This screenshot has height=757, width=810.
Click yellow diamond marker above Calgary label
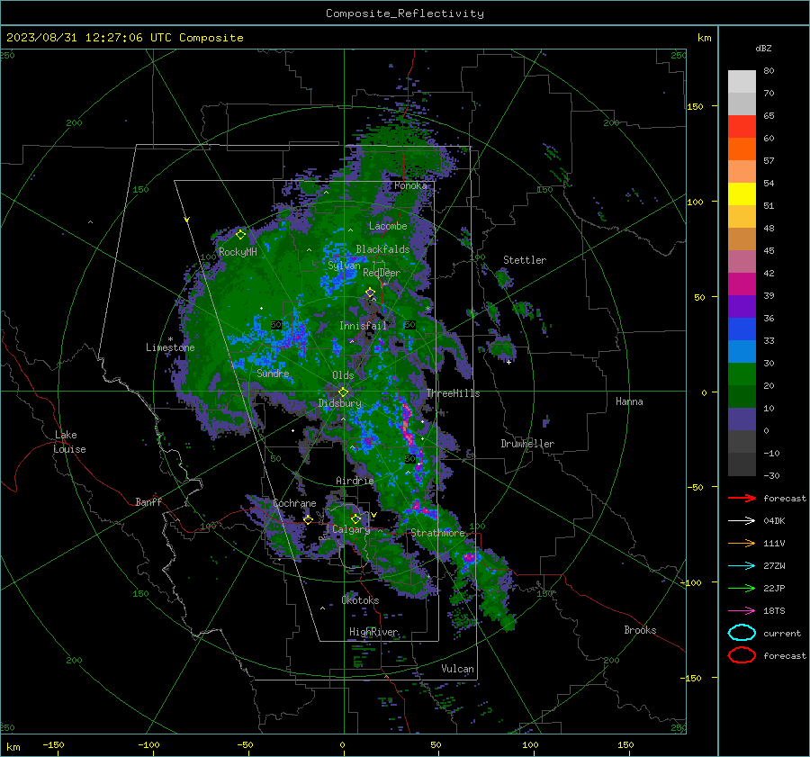pyautogui.click(x=355, y=518)
